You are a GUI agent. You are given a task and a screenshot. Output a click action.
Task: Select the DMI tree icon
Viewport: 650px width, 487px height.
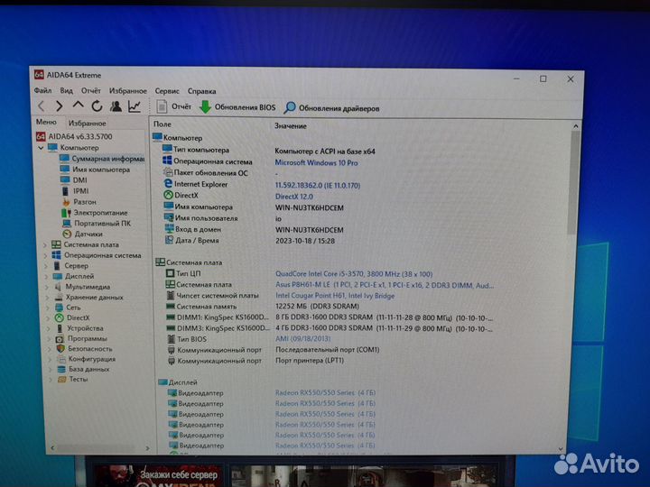(65, 180)
